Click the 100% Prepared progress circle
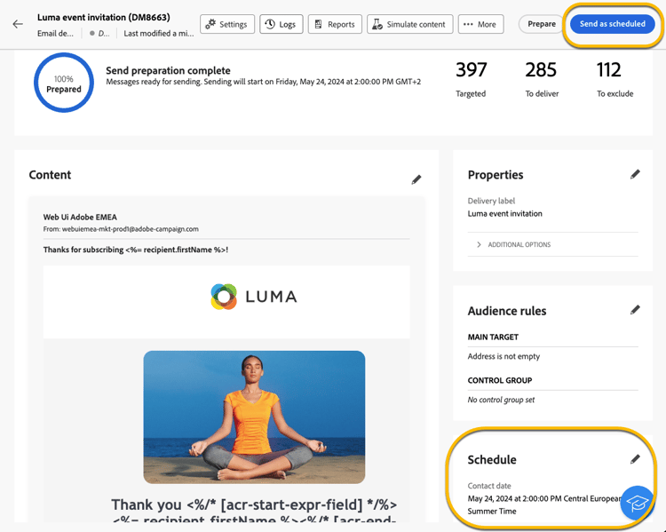This screenshot has height=532, width=666. click(x=64, y=83)
